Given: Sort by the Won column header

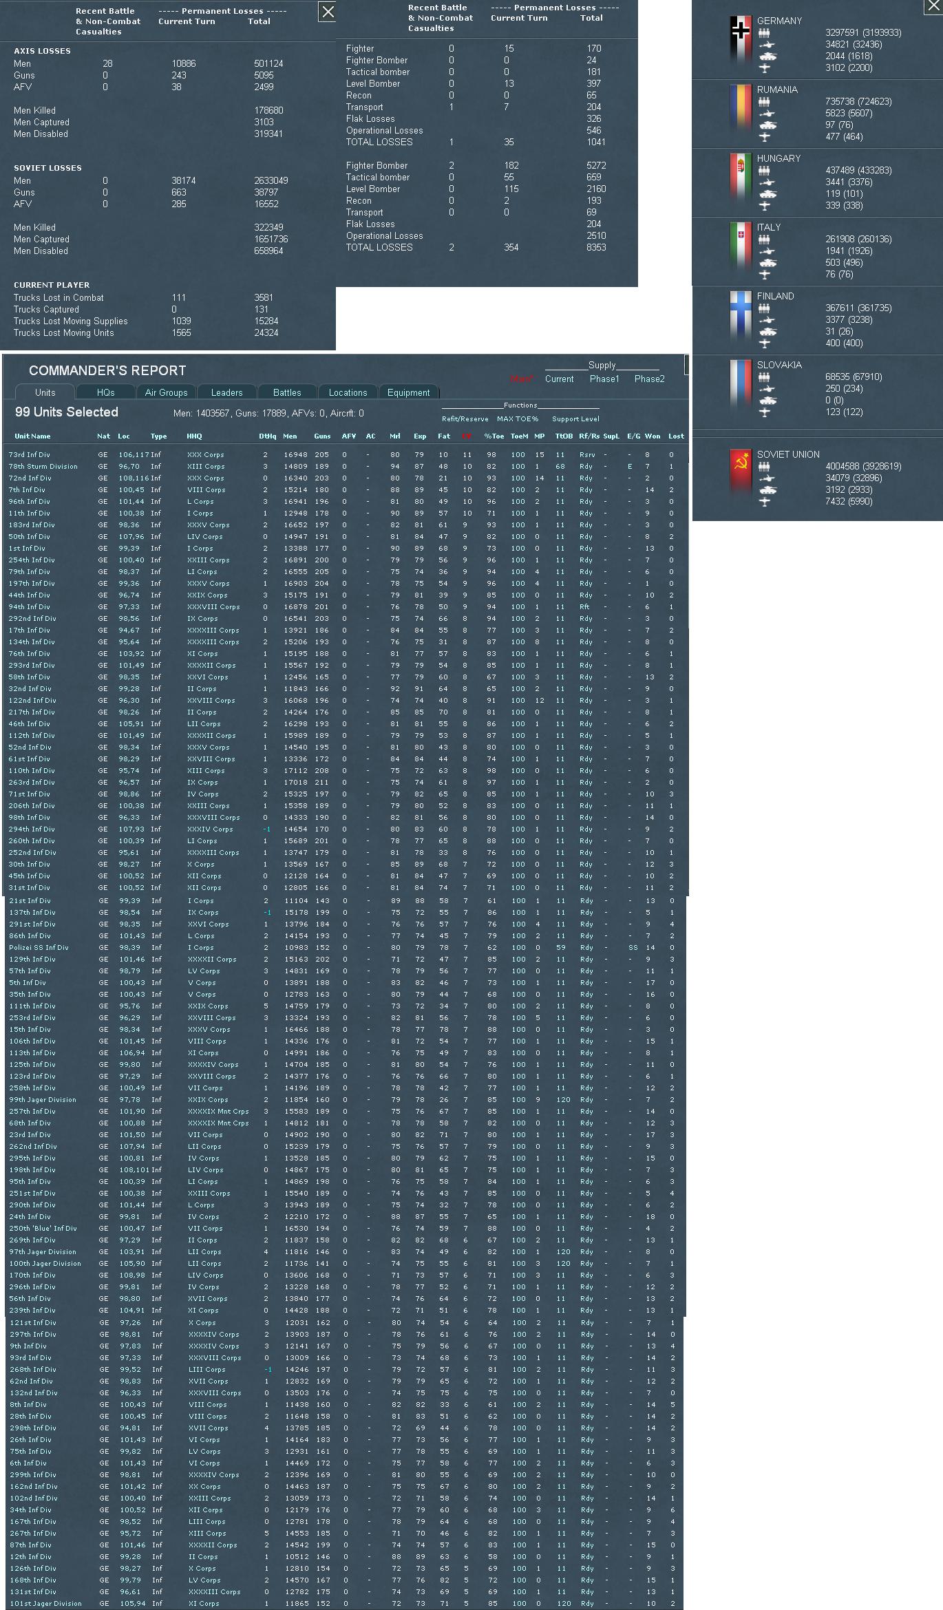Looking at the screenshot, I should point(653,436).
